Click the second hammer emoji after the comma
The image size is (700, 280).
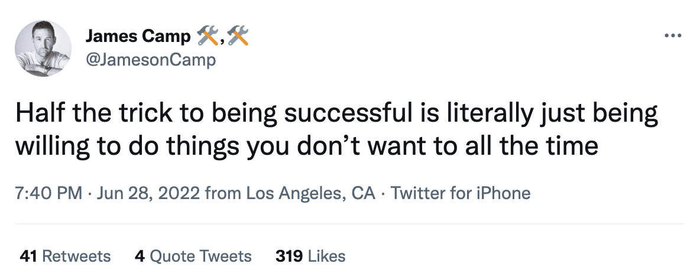coord(238,37)
